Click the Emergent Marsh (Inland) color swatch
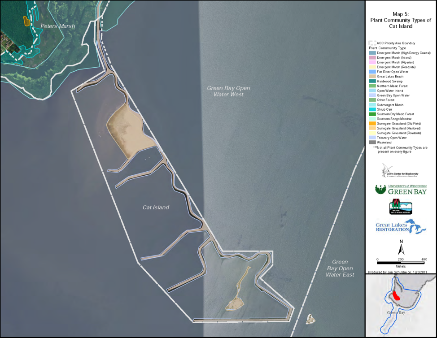The image size is (437, 338). coord(372,58)
